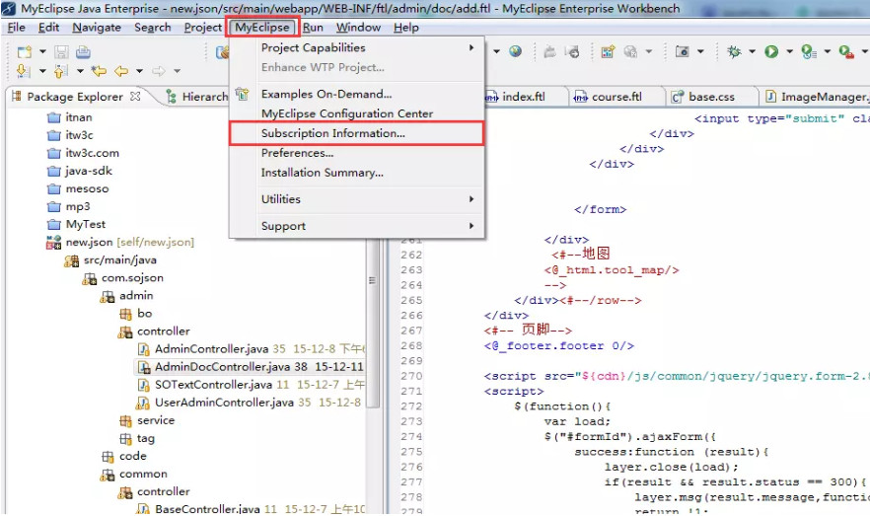Expand the Project Capabilities submenu
870x516 pixels.
357,47
